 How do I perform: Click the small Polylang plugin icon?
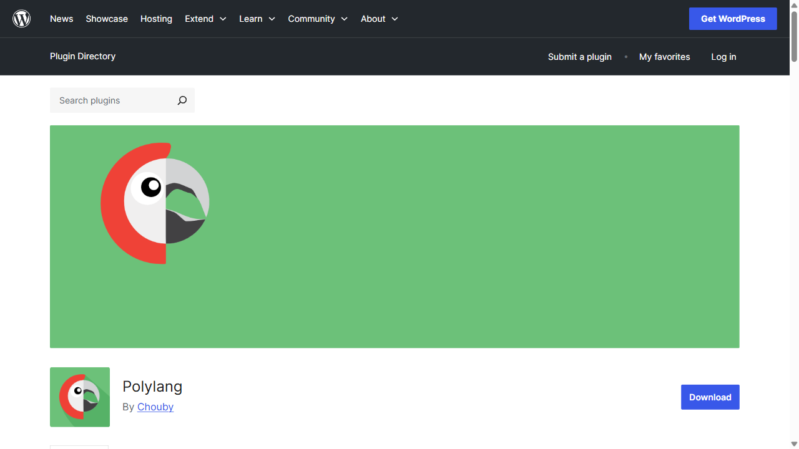(x=80, y=397)
